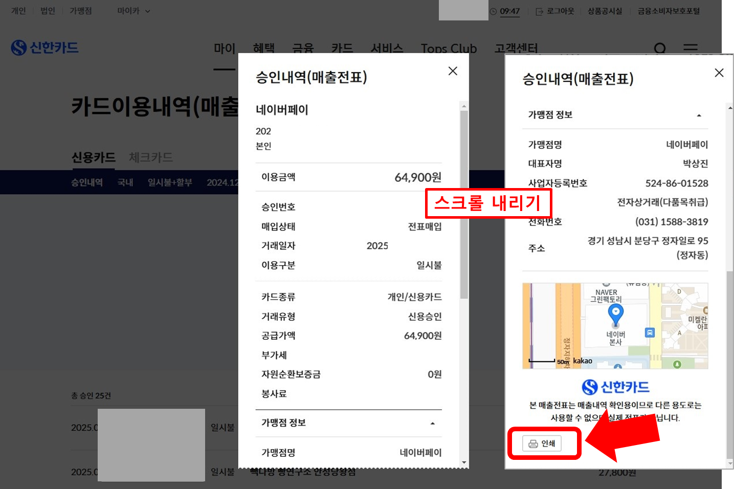The width and height of the screenshot is (734, 489).
Task: Click the 개인 link in top bar
Action: pos(18,11)
